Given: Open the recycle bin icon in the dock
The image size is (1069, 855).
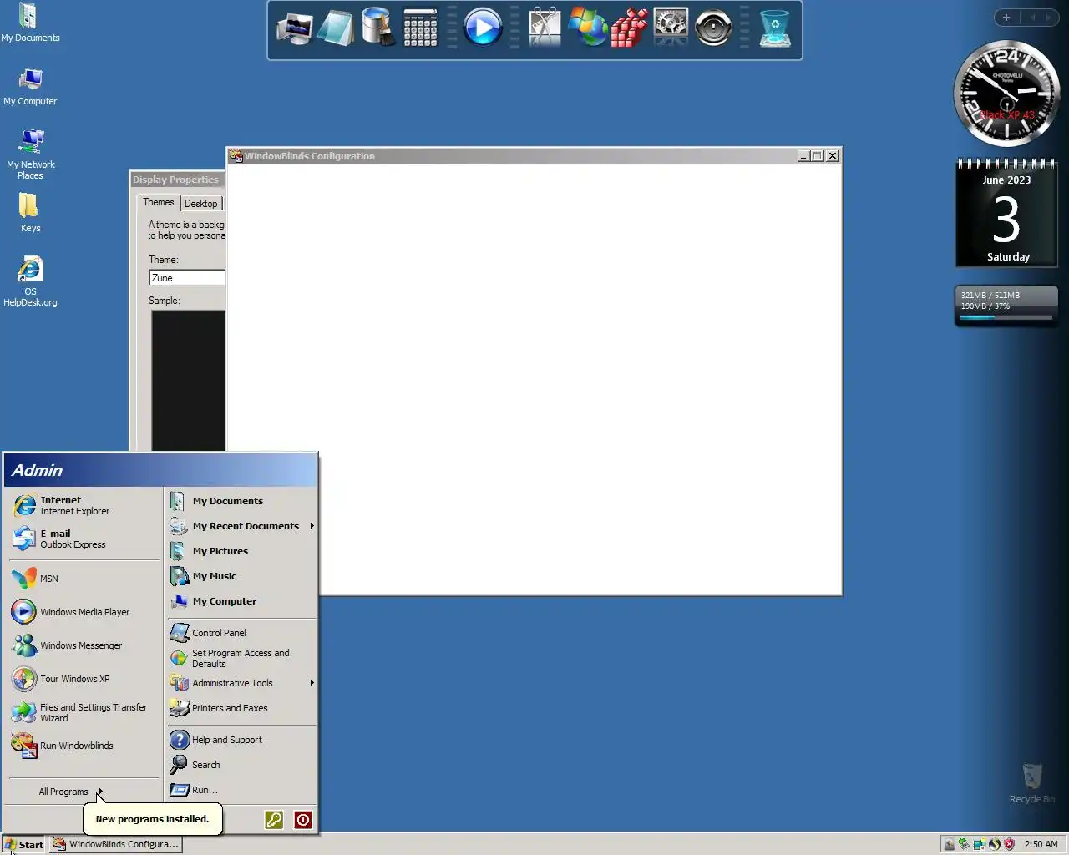Looking at the screenshot, I should click(x=775, y=28).
